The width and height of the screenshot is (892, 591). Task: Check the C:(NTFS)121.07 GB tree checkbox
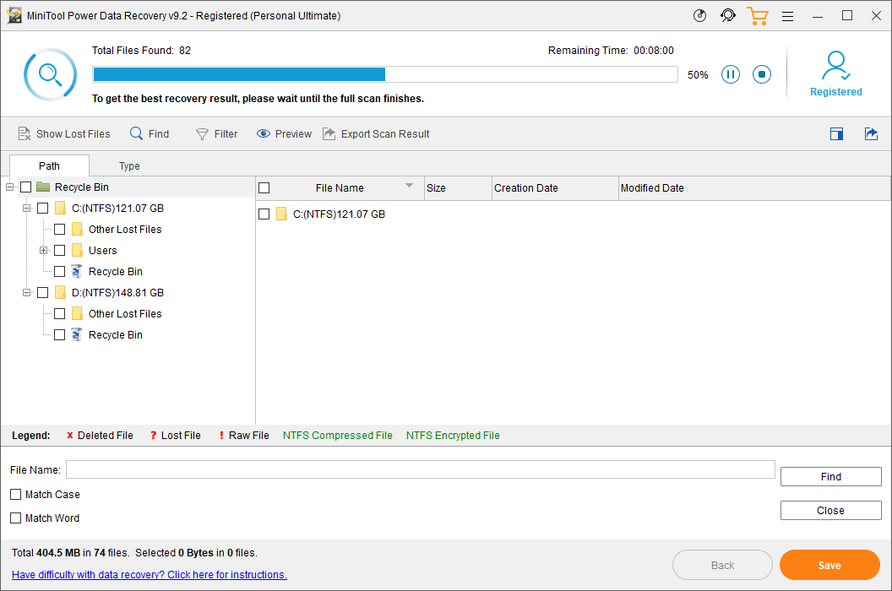coord(43,209)
